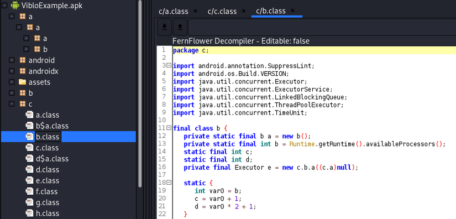This screenshot has width=456, height=219.
Task: Click the assets folder icon
Action: (22, 82)
